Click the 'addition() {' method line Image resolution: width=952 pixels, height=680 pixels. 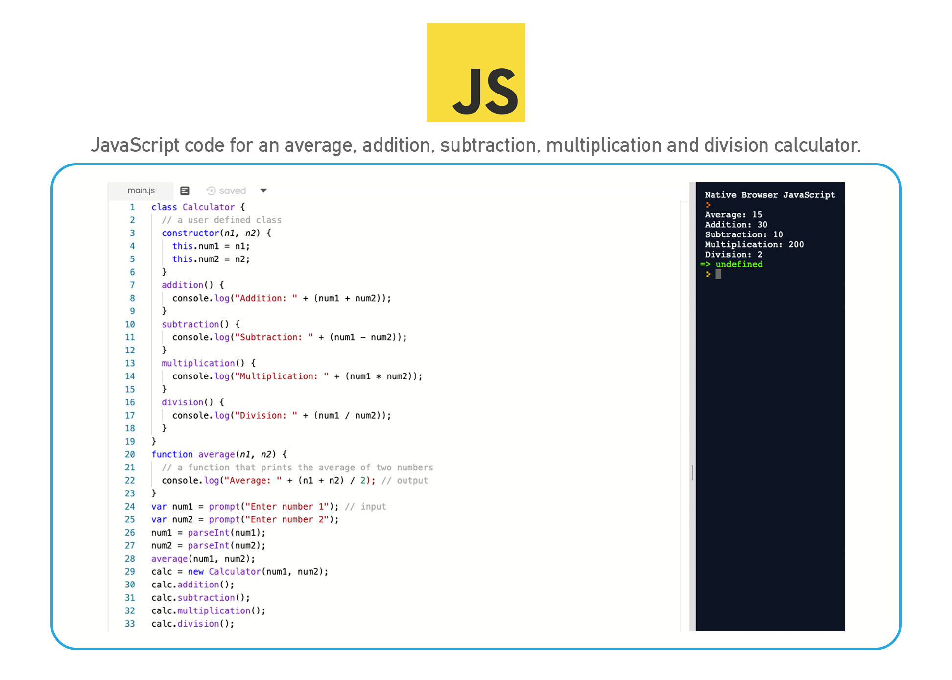[x=193, y=285]
